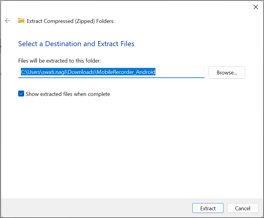Click the 'Files will be extracted to this folder:' label
Viewport: 264px width, 218px height.
tap(59, 60)
